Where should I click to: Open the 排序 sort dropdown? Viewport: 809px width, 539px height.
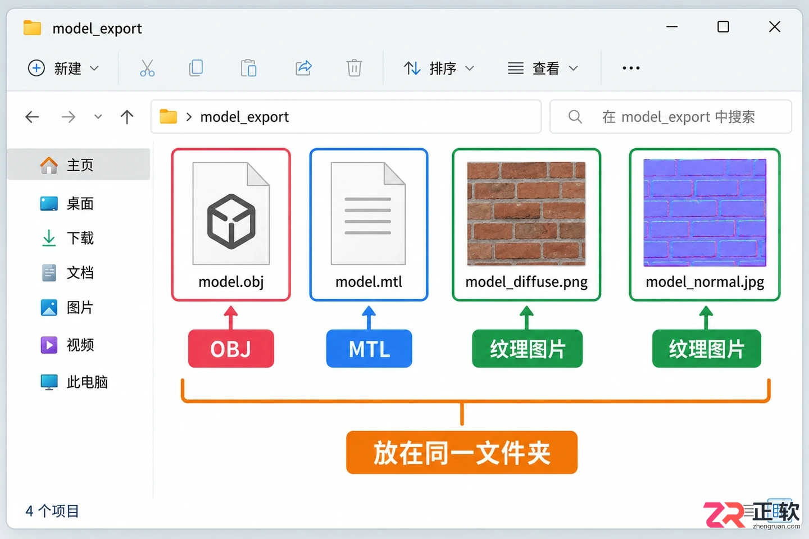439,68
